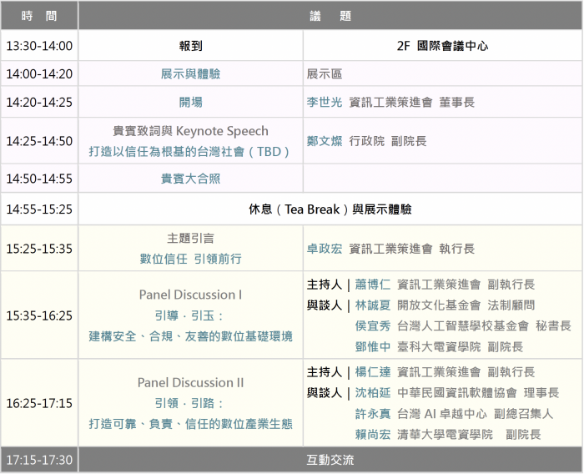Click the Panel Discussion II heading
584x474 pixels.
(x=190, y=382)
